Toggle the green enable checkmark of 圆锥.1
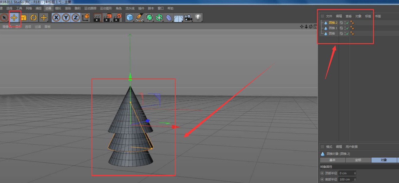The width and height of the screenshot is (399, 183). [347, 28]
